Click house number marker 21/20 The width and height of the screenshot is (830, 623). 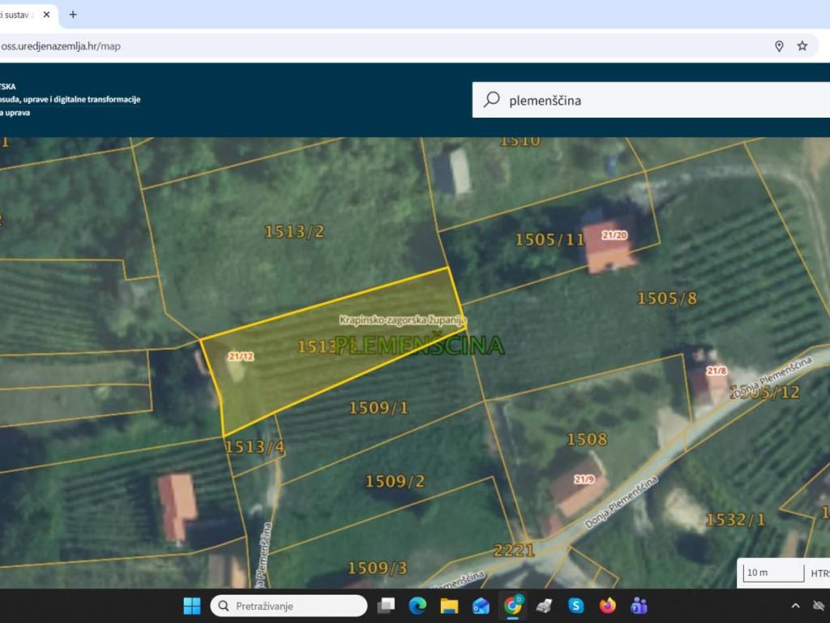tap(614, 235)
